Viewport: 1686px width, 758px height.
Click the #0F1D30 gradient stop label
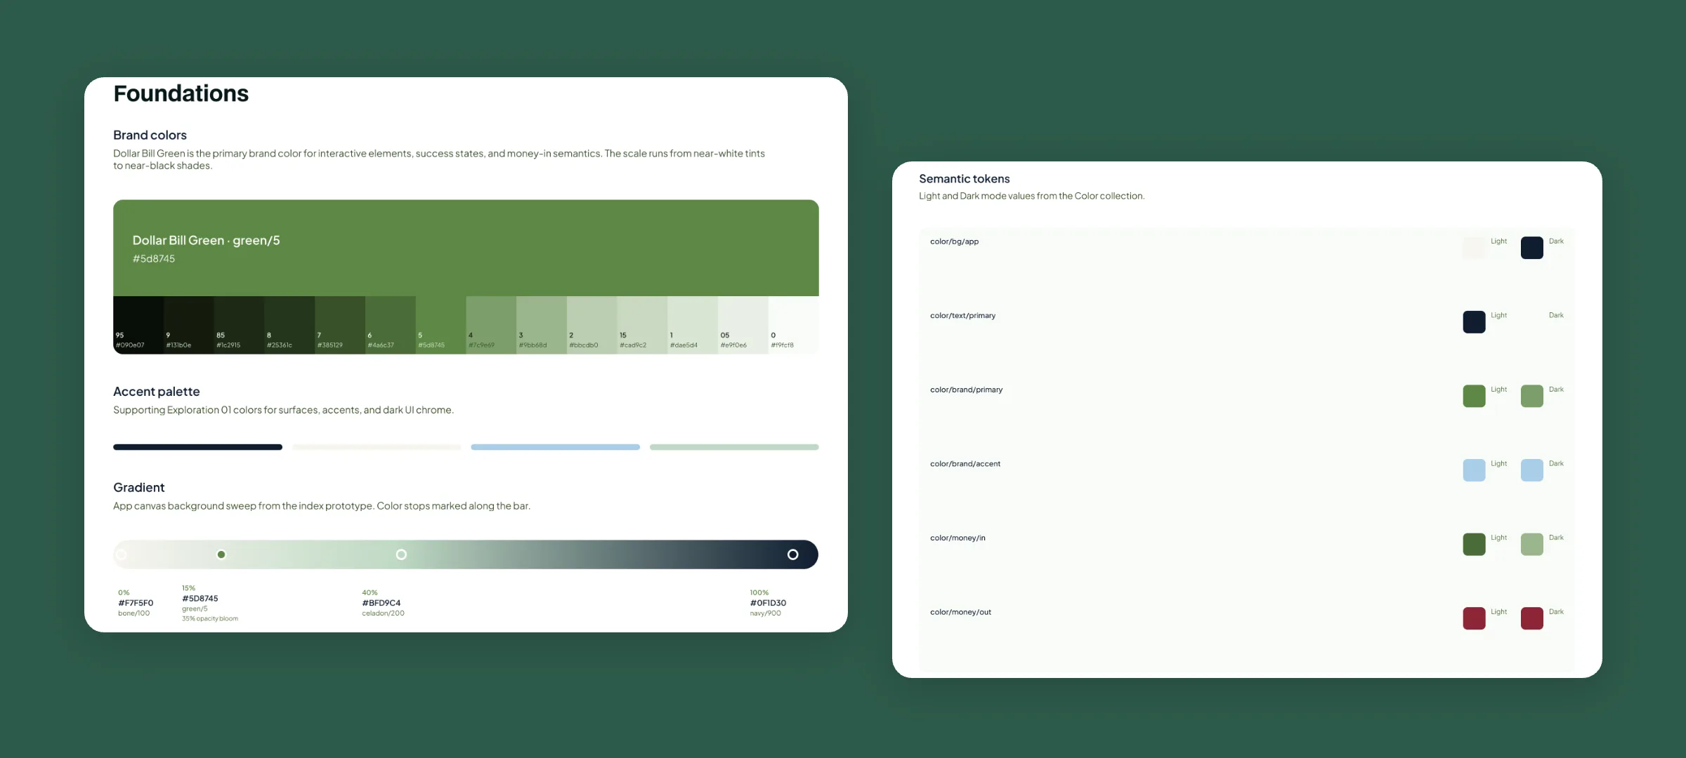[768, 603]
